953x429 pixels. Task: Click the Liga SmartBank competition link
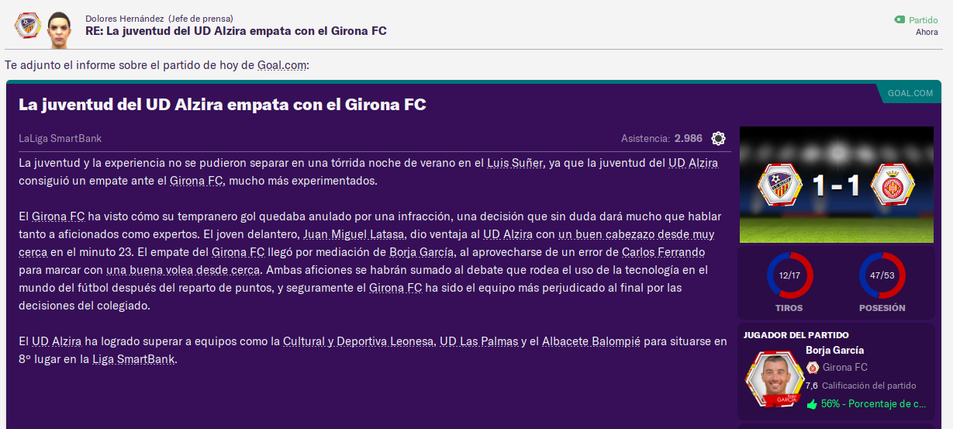(x=134, y=360)
